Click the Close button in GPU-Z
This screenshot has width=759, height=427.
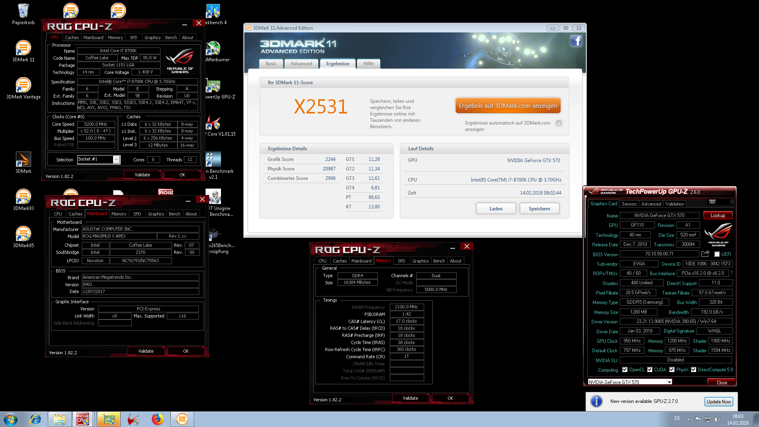point(721,382)
